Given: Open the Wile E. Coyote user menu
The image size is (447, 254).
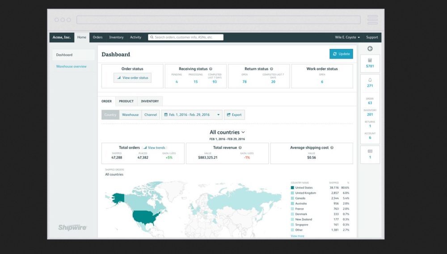Looking at the screenshot, I should coord(347,38).
